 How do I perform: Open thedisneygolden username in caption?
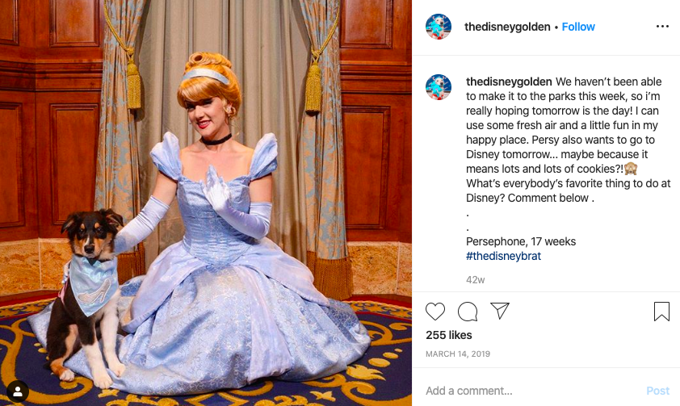[509, 82]
